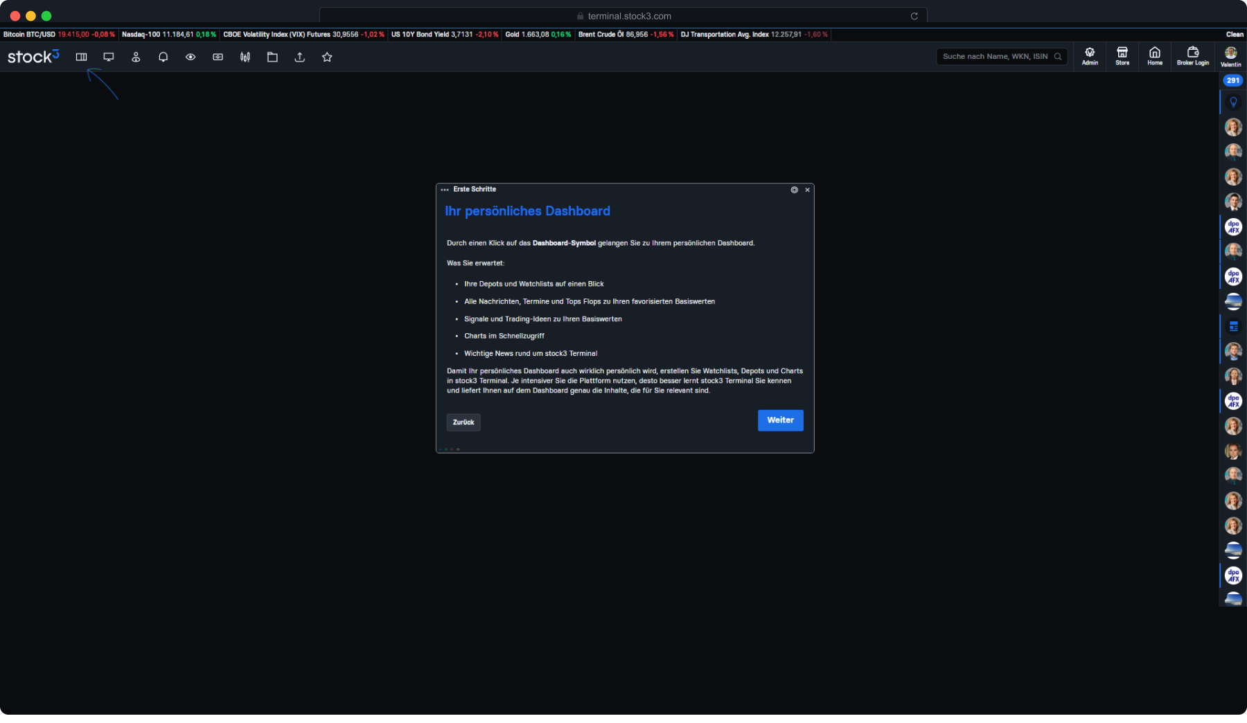Close the Erste Schritte dialog
This screenshot has width=1247, height=723.
pyautogui.click(x=807, y=190)
